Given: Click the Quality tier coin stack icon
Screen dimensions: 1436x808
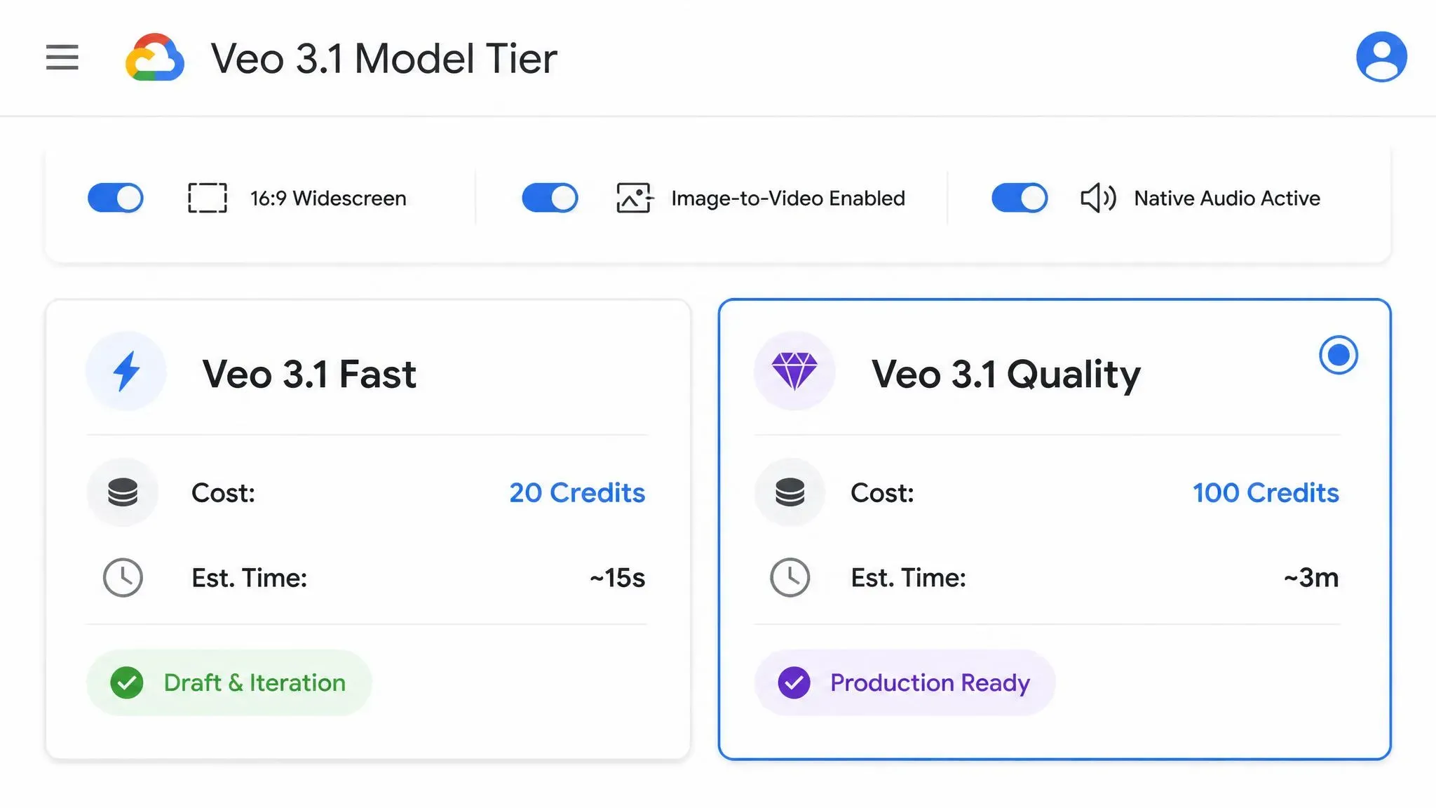Looking at the screenshot, I should click(790, 492).
